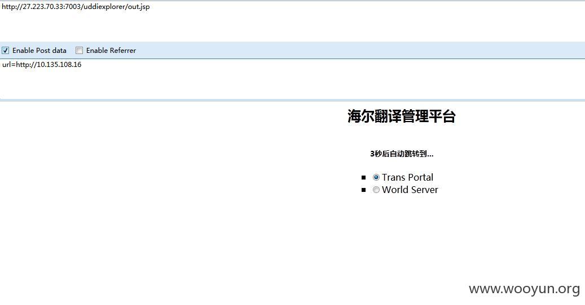585x305 pixels.
Task: Click the Enable Referrer label
Action: point(111,50)
